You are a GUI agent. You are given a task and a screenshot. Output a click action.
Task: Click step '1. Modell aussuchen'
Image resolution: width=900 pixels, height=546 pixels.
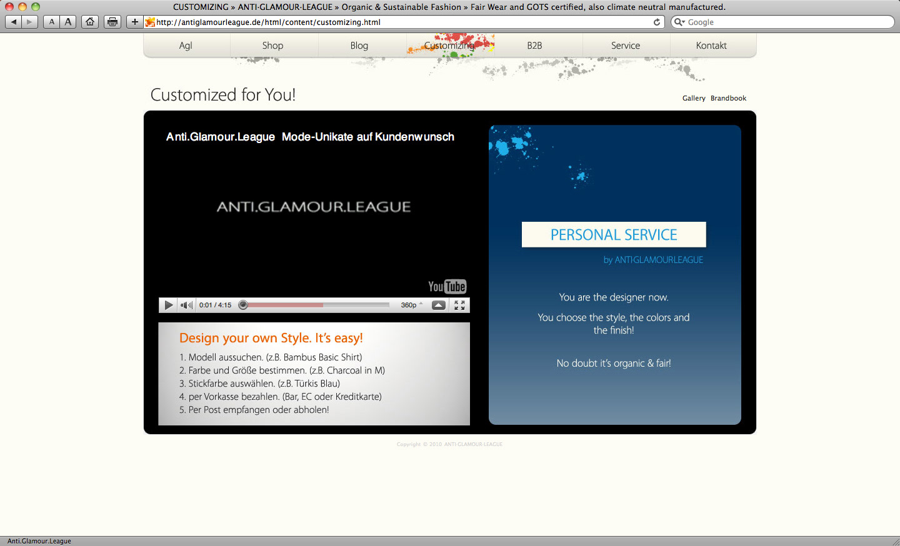tap(271, 357)
